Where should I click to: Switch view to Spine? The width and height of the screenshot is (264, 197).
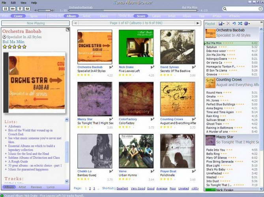coord(34,16)
